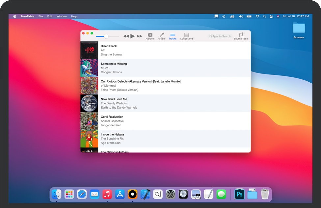Open the Window menu
The image size is (321, 208).
pos(62,16)
